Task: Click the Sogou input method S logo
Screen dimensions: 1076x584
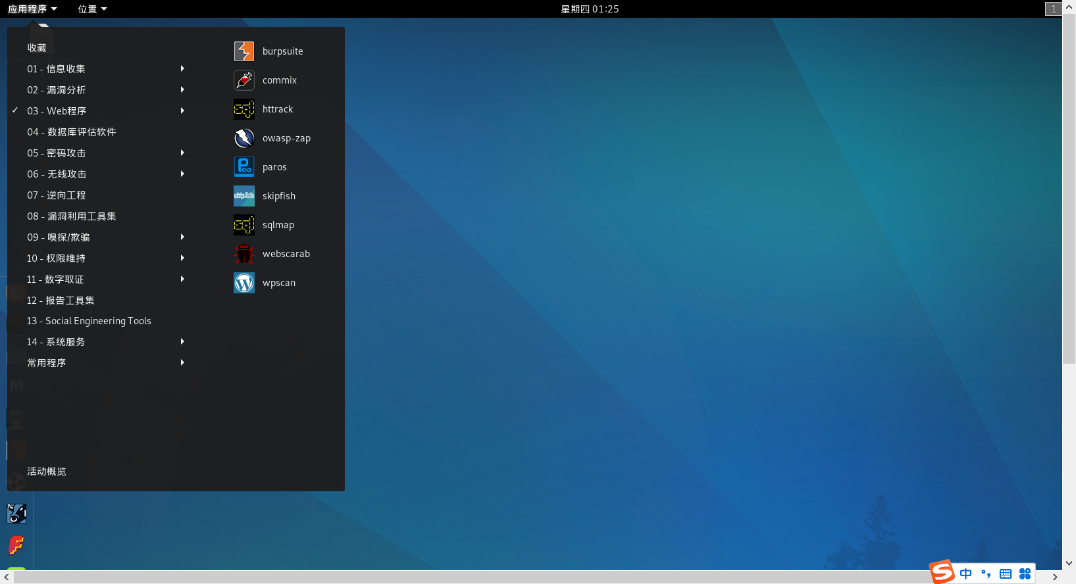Action: coord(942,572)
